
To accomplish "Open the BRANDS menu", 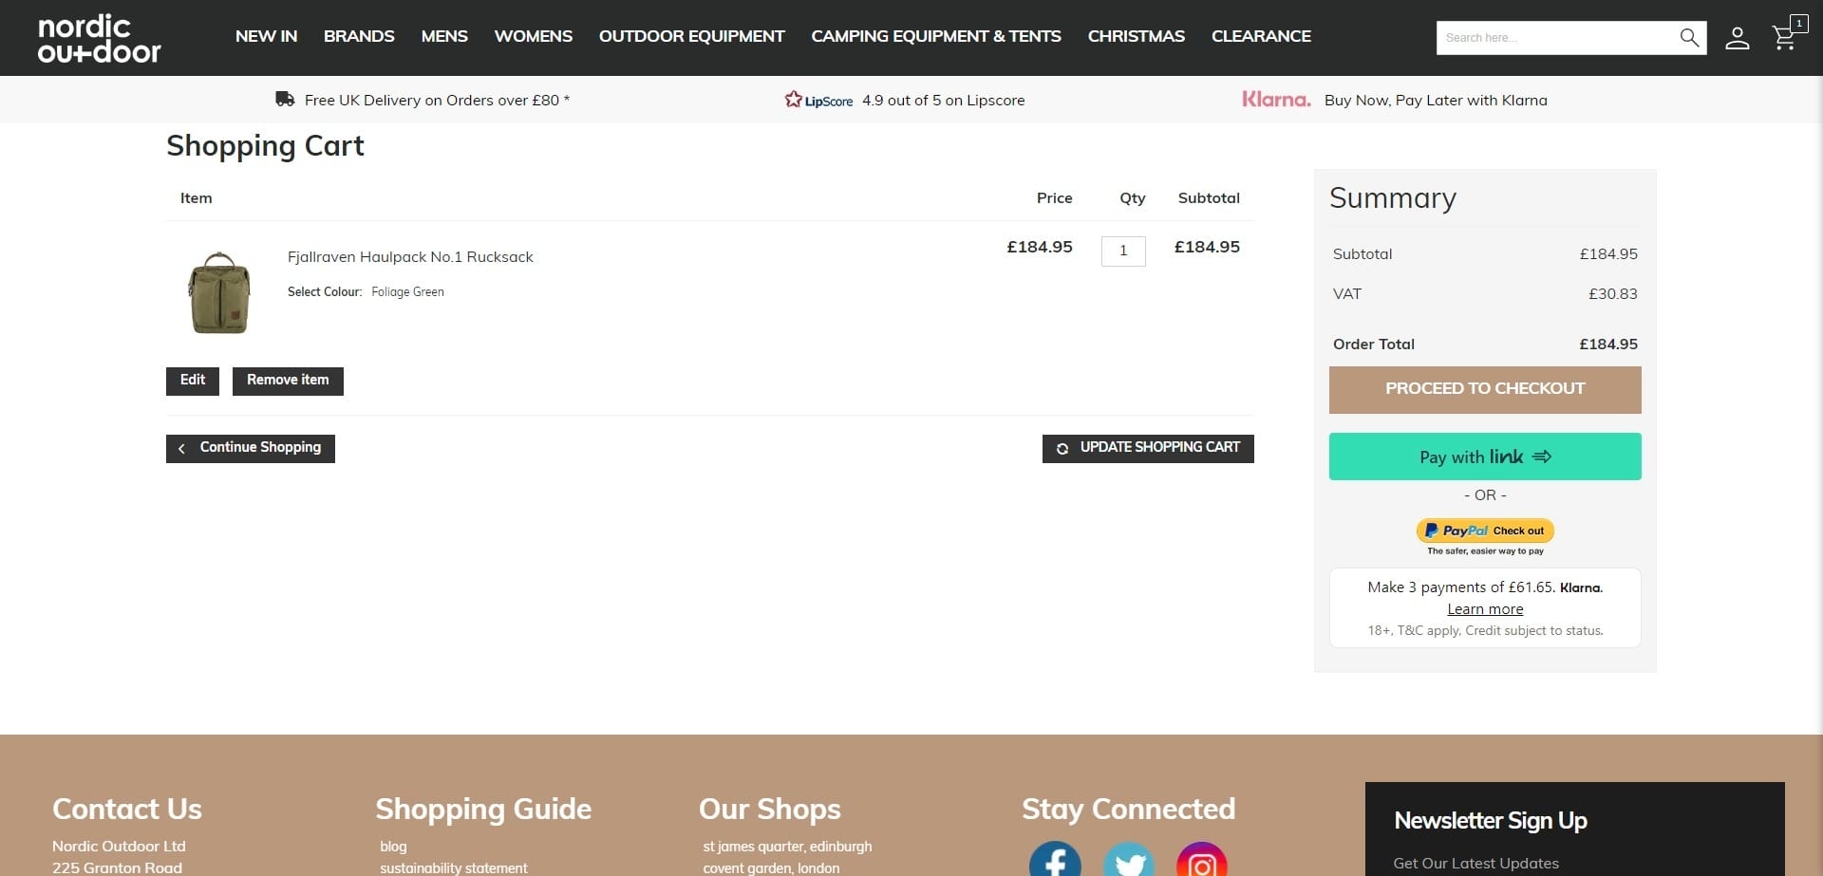I will coord(359,36).
